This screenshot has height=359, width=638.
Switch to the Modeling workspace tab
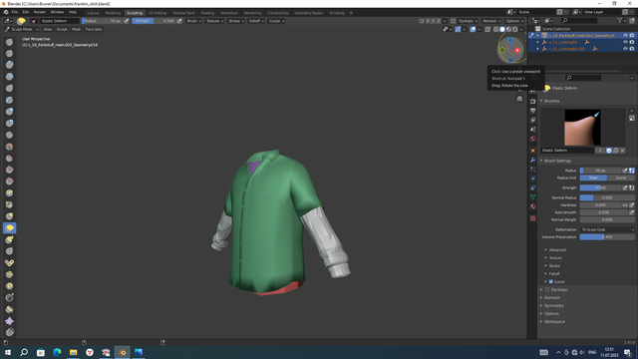click(113, 13)
